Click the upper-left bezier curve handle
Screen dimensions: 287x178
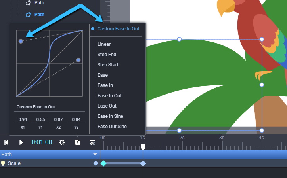point(21,41)
